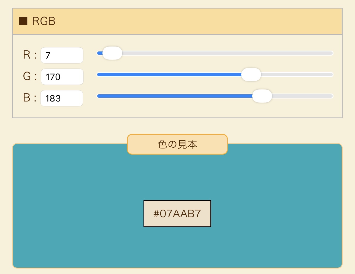Click the G value input field
This screenshot has width=355, height=274.
(62, 77)
